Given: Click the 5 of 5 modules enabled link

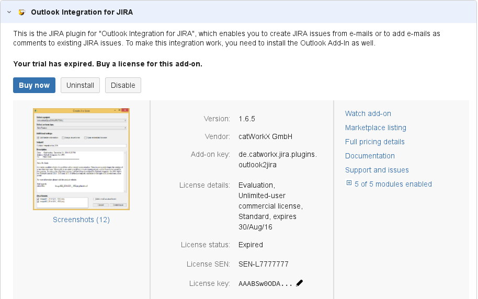Looking at the screenshot, I should [393, 184].
